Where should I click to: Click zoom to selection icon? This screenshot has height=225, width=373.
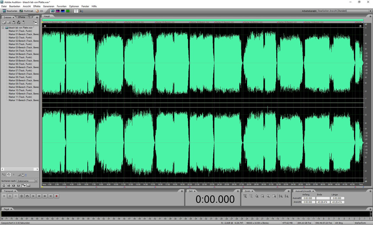[x=262, y=196]
